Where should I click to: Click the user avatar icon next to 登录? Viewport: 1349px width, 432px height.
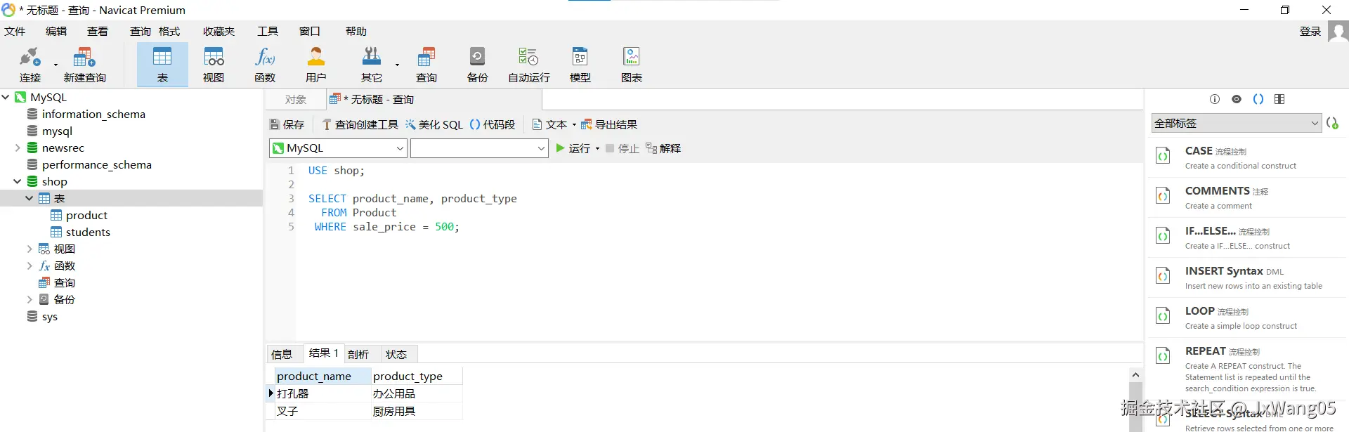pyautogui.click(x=1338, y=32)
